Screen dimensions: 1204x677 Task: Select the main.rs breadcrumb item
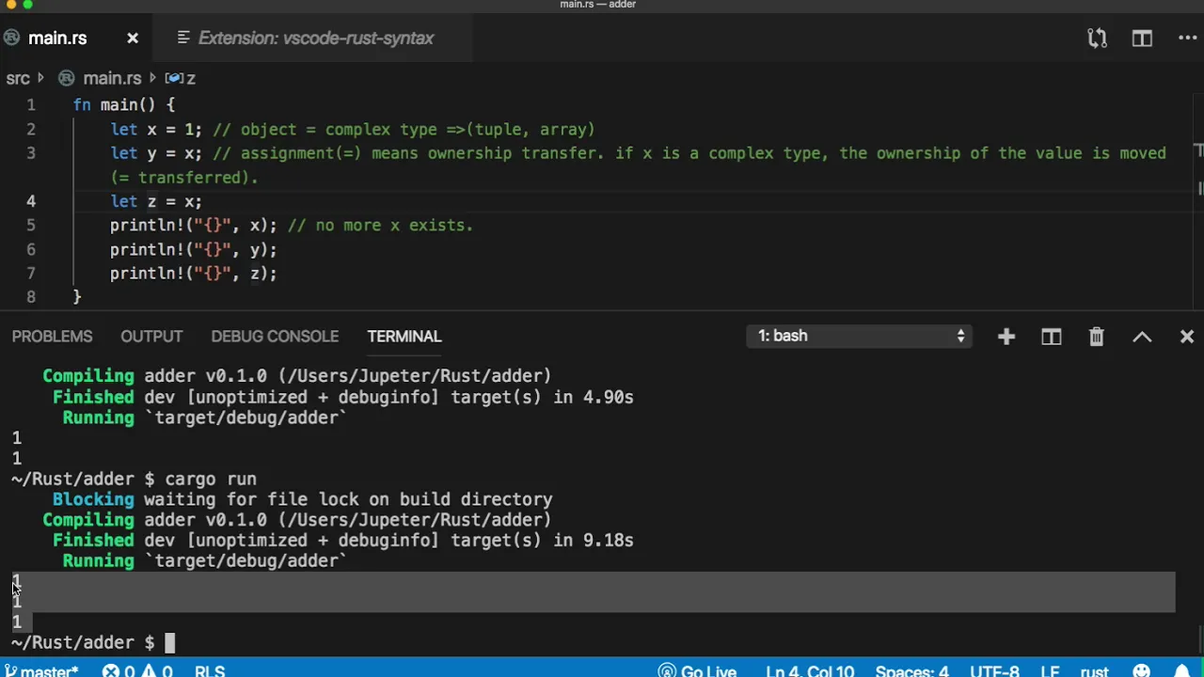[x=112, y=78]
